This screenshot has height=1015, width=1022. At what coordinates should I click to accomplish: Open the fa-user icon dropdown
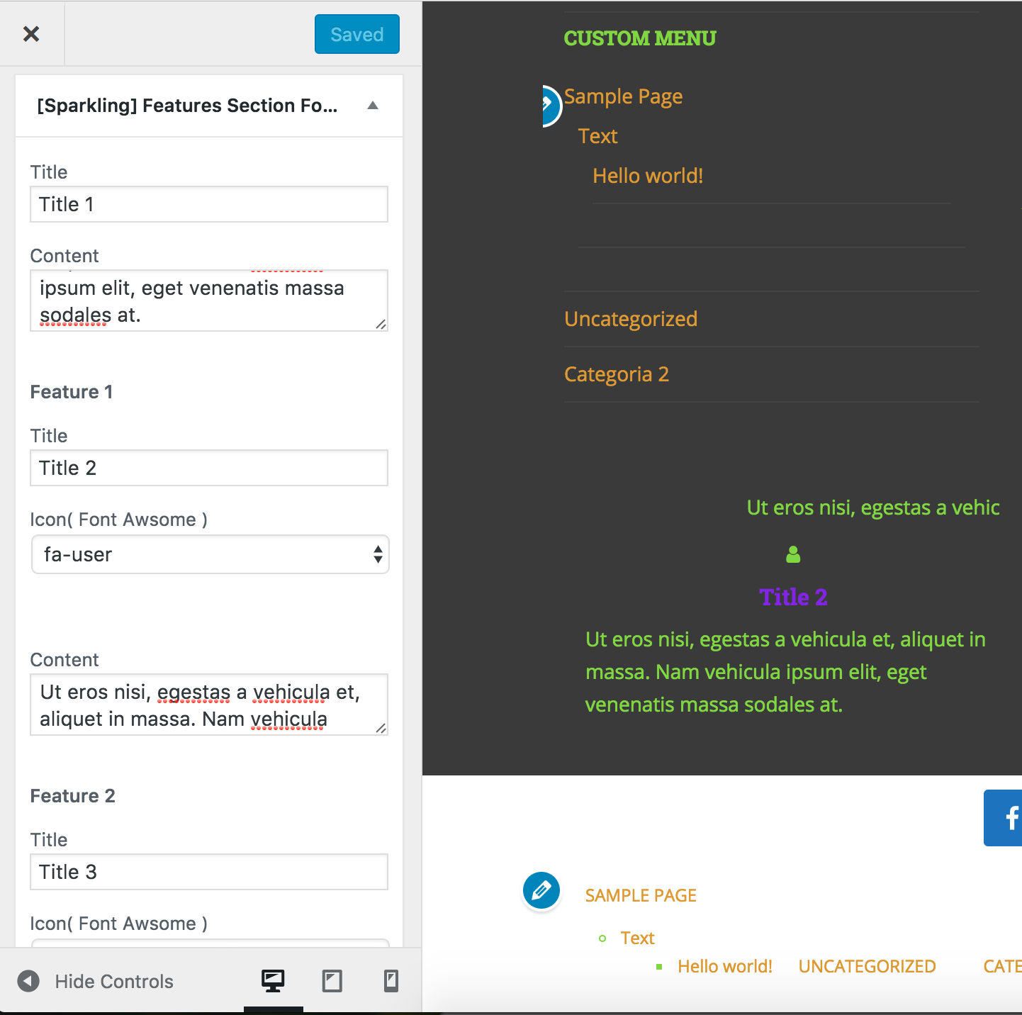coord(210,555)
